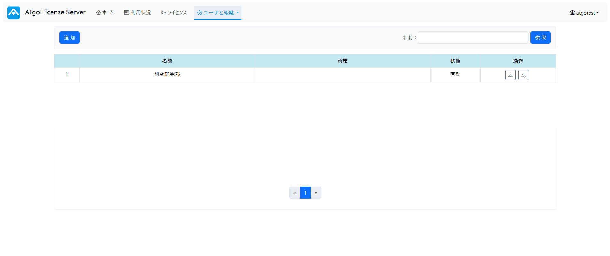Go to previous page with « arrow
This screenshot has width=610, height=256.
pyautogui.click(x=294, y=193)
